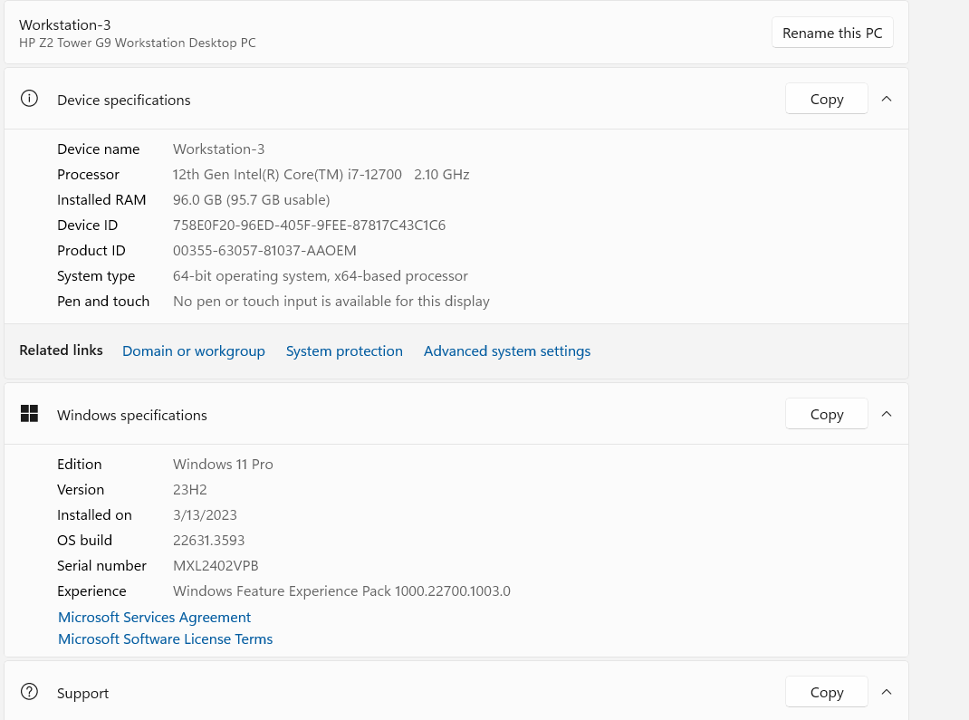Click the Edition label

(80, 464)
